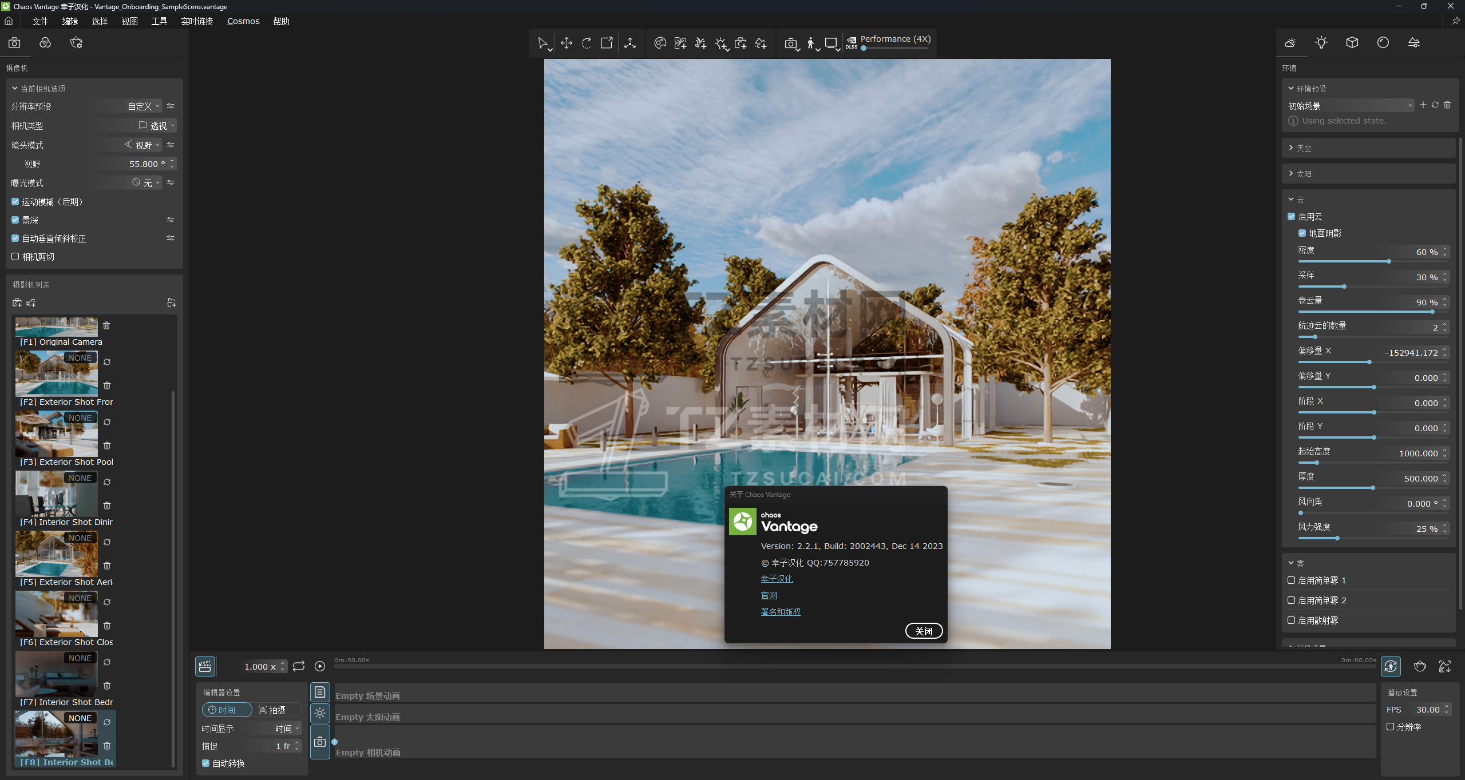Open the objects cube tab icon
This screenshot has height=780, width=1465.
[1352, 43]
